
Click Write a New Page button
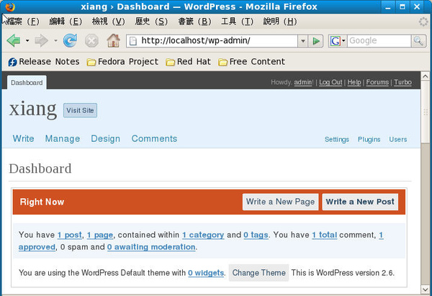[x=281, y=202]
